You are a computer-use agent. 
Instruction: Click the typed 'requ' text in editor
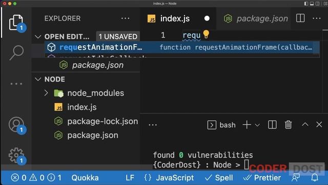pyautogui.click(x=191, y=35)
